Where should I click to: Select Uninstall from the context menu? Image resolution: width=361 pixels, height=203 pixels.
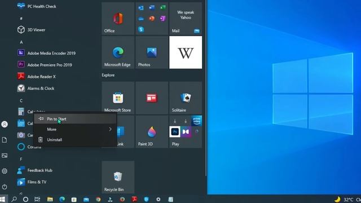(75, 139)
